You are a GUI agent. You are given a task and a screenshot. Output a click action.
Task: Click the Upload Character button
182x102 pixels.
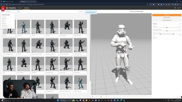(x=167, y=20)
